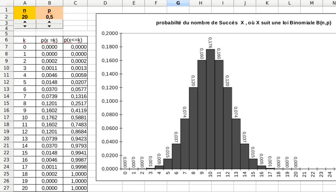Image resolution: width=336 pixels, height=192 pixels.
Task: Increase p with its up spinner arrow
Action: (x=49, y=22)
